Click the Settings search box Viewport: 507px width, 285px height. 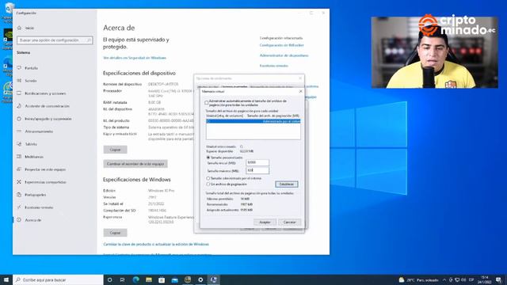pyautogui.click(x=55, y=40)
